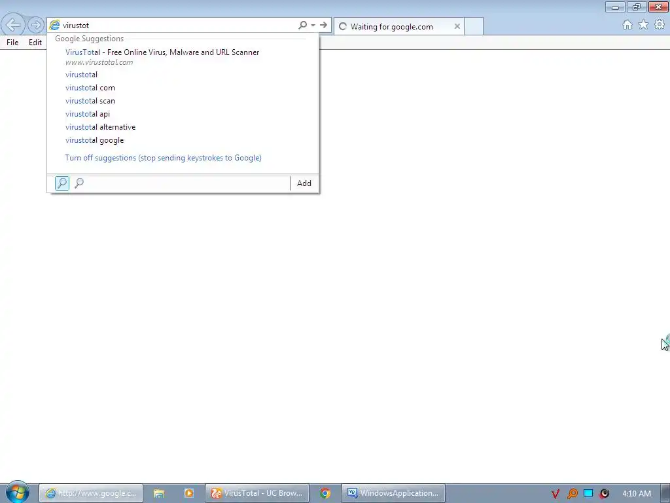Open a new blank tab

tap(474, 26)
